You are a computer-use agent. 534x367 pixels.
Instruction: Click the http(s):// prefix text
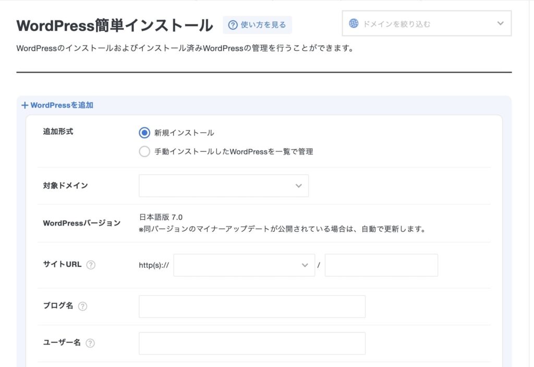[154, 265]
